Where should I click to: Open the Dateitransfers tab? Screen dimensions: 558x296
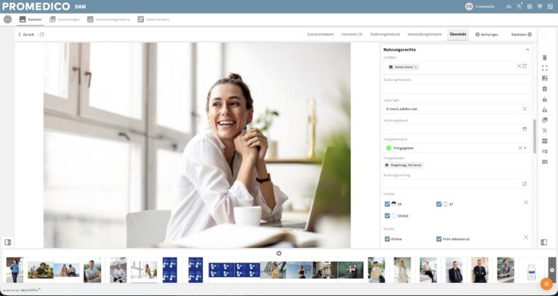click(153, 20)
